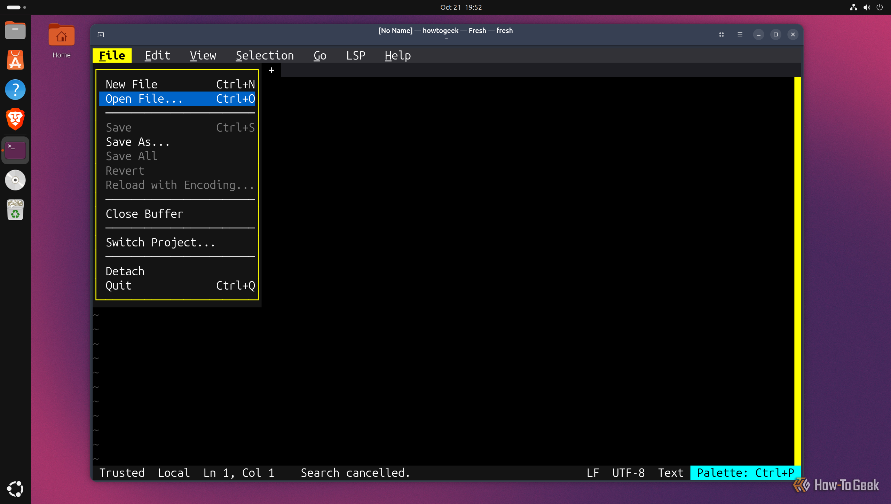The image size is (891, 504).
Task: Open the disc drive icon in the dock
Action: (x=15, y=180)
